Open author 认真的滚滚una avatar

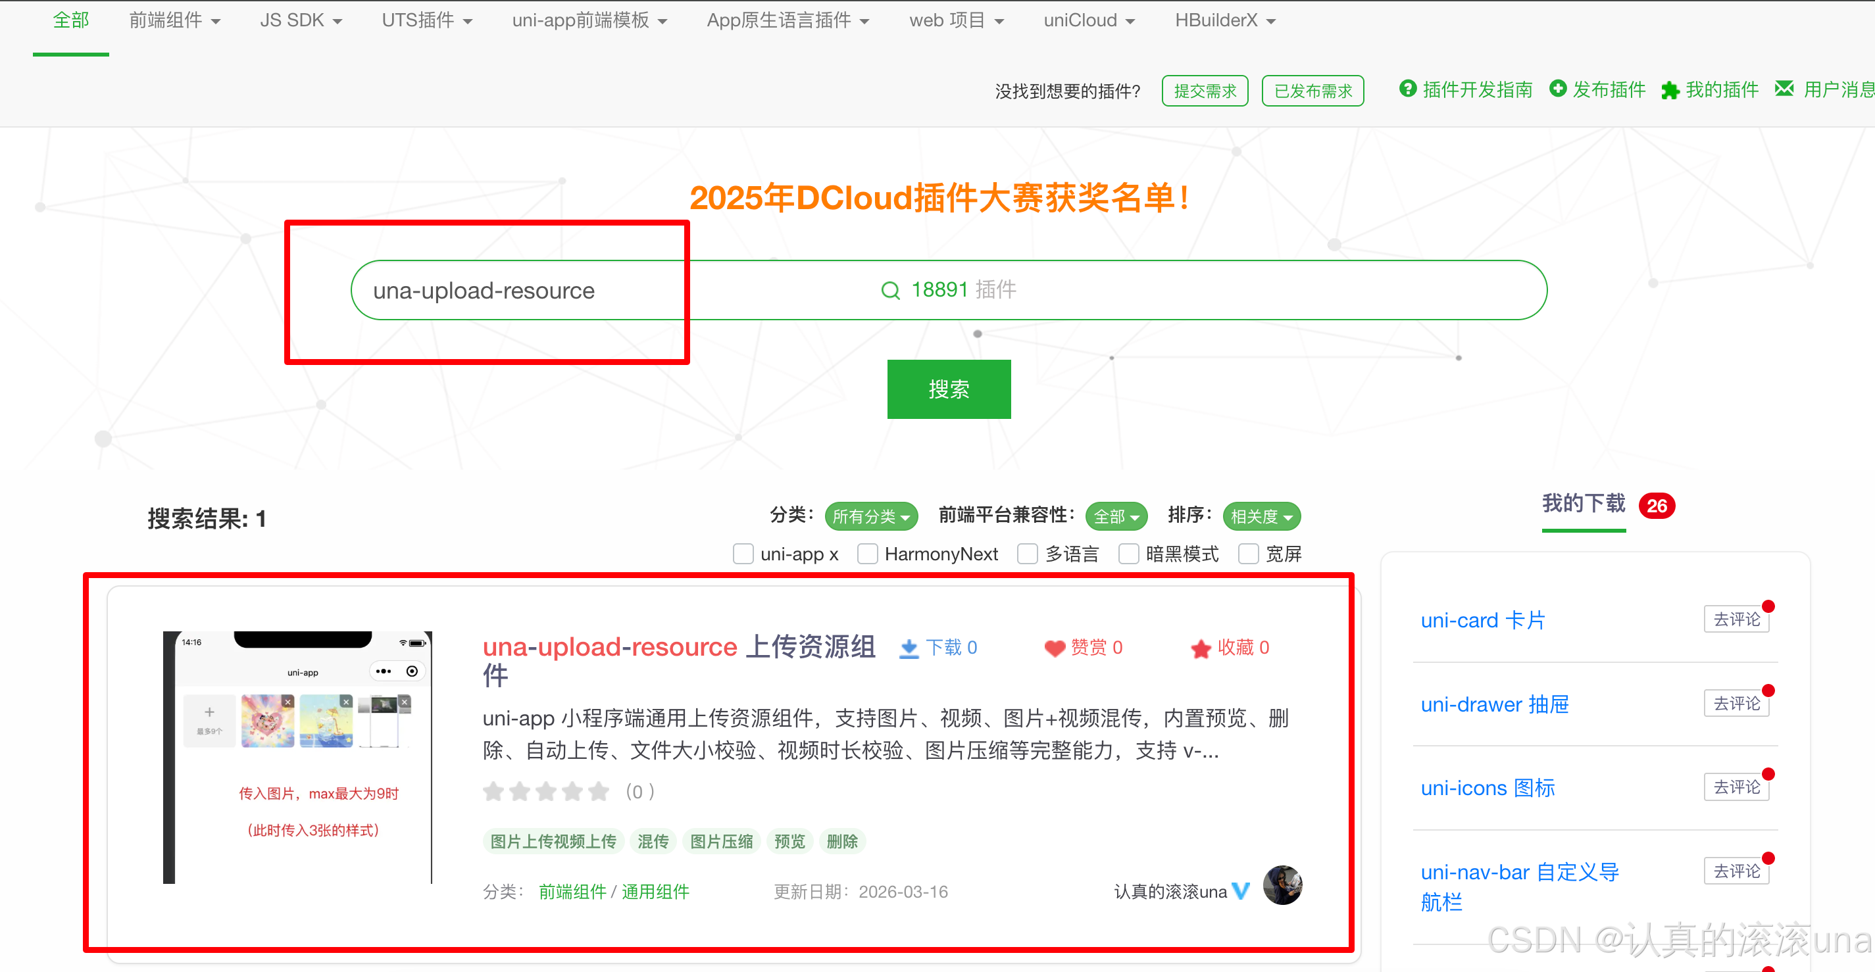pyautogui.click(x=1282, y=885)
